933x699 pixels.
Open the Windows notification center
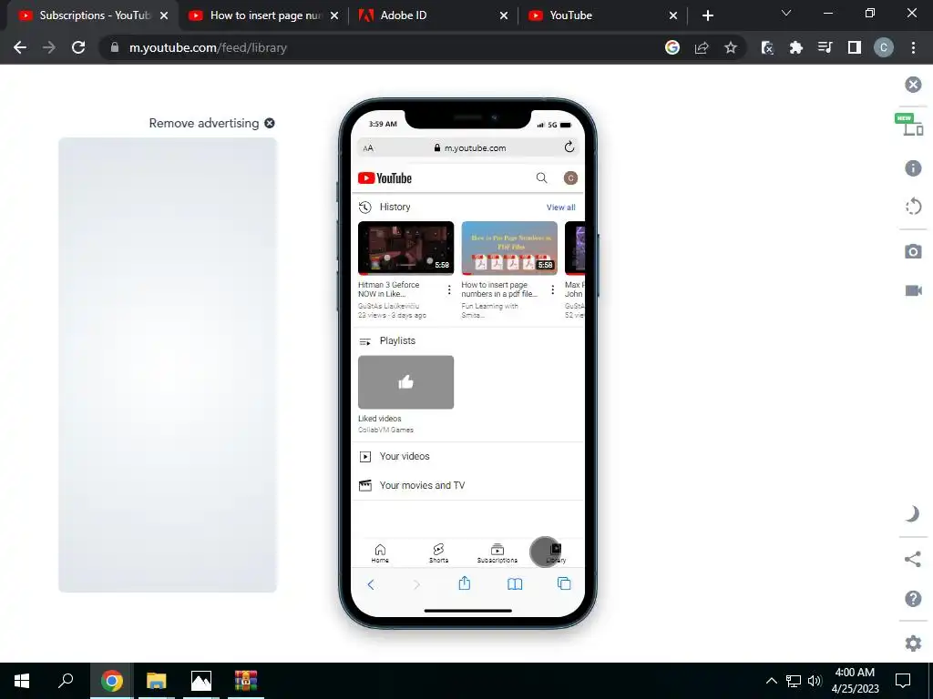click(x=903, y=681)
